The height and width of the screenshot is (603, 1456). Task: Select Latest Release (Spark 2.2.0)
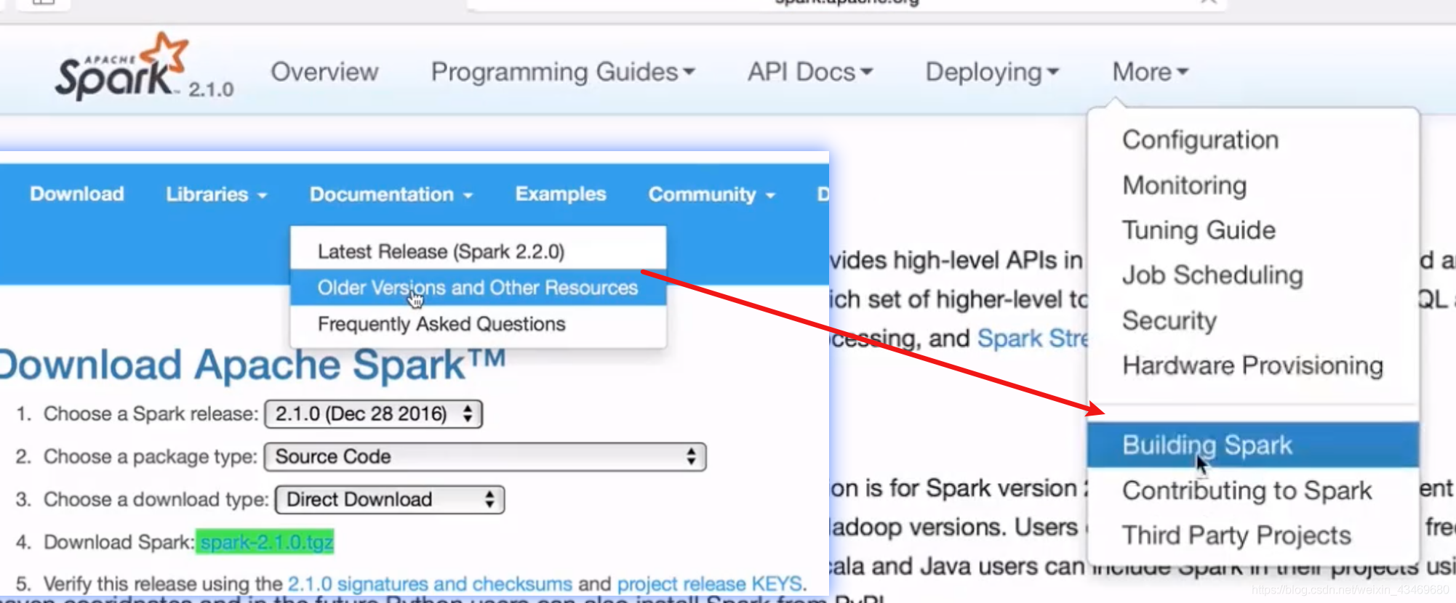(x=478, y=251)
